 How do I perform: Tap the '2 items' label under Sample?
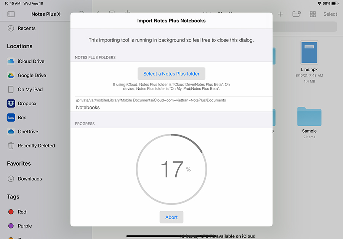[x=309, y=137]
